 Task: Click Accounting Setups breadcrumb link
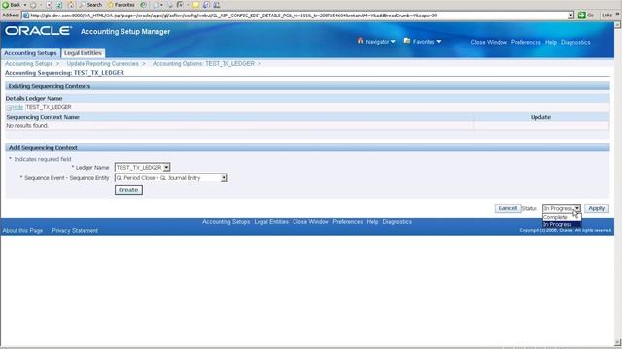(28, 63)
